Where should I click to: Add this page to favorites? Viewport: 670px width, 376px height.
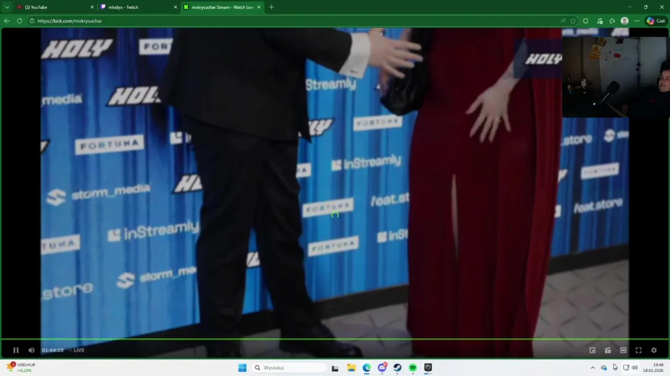point(573,21)
